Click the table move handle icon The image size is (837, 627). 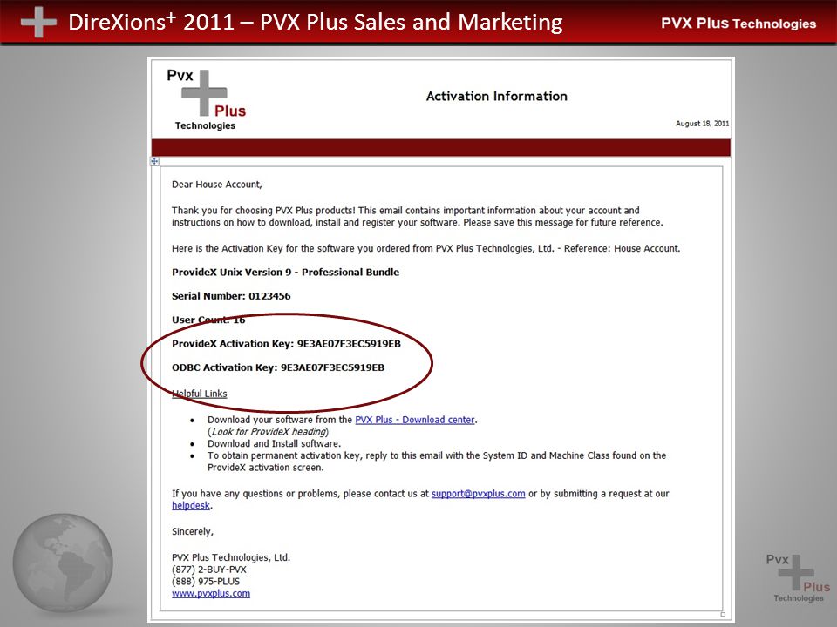click(x=154, y=161)
